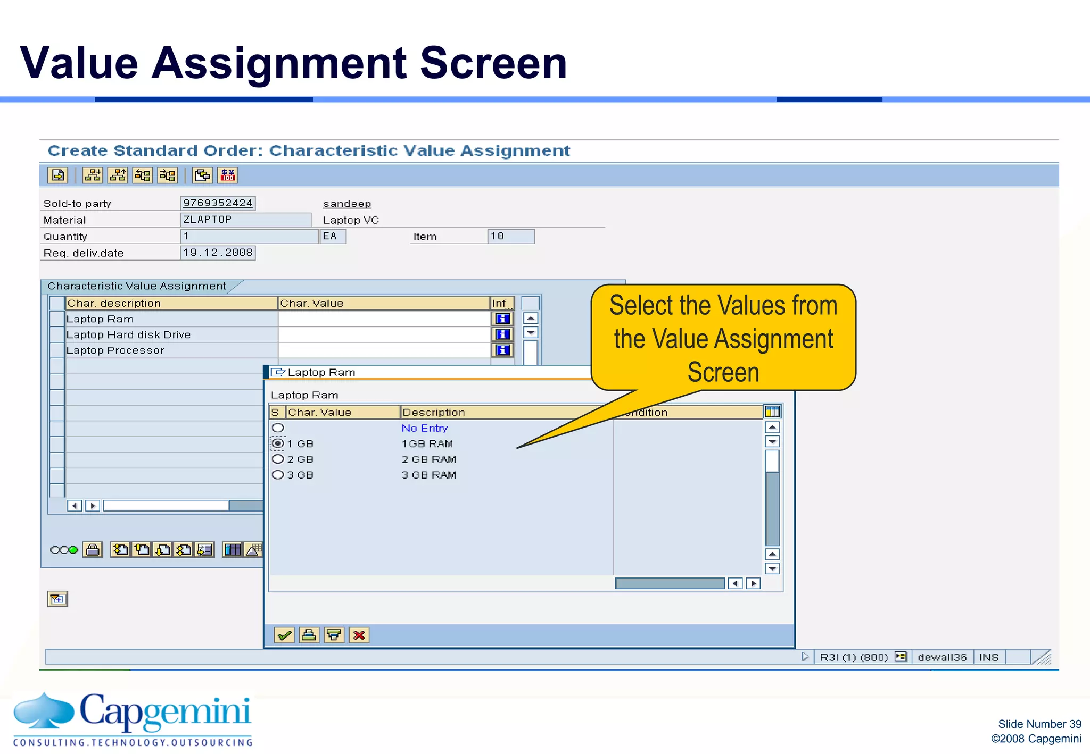This screenshot has width=1090, height=754.
Task: Click popup top scroll-up arrow
Action: click(772, 427)
